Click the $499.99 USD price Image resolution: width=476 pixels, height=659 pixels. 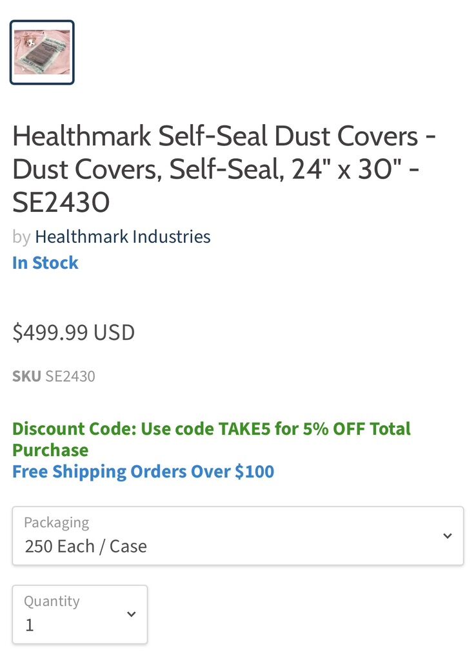click(x=74, y=333)
